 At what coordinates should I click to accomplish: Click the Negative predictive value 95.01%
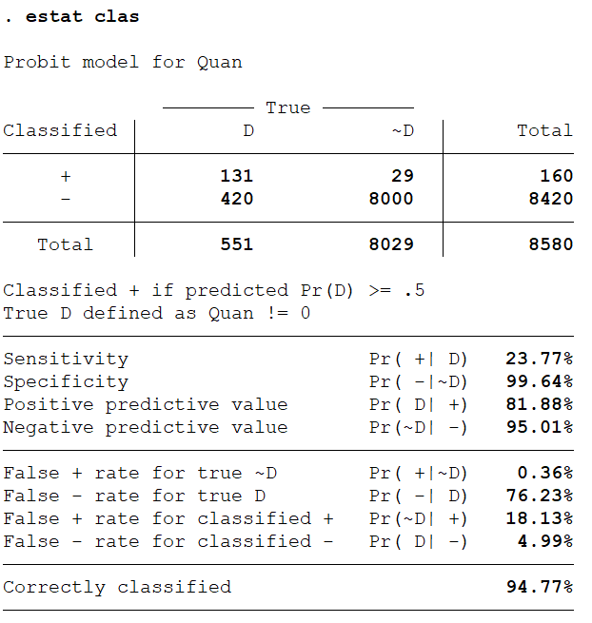[539, 428]
